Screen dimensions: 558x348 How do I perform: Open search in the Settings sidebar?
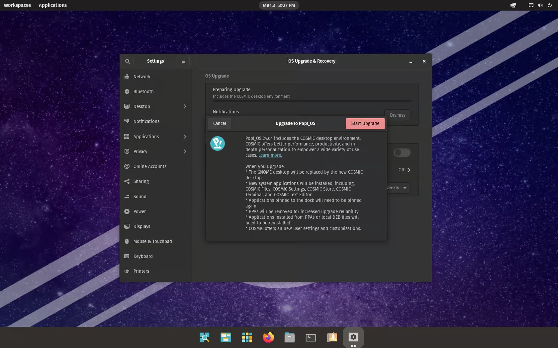[128, 61]
